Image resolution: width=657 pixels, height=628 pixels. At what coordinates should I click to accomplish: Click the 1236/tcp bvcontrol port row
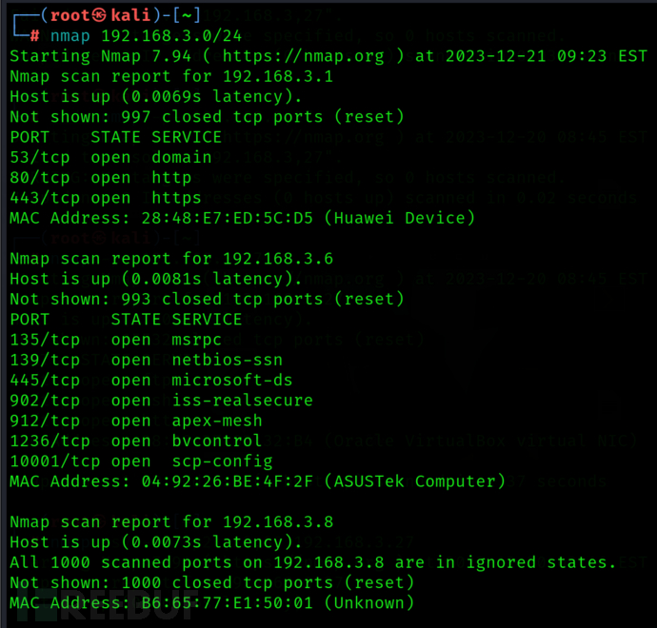point(135,441)
